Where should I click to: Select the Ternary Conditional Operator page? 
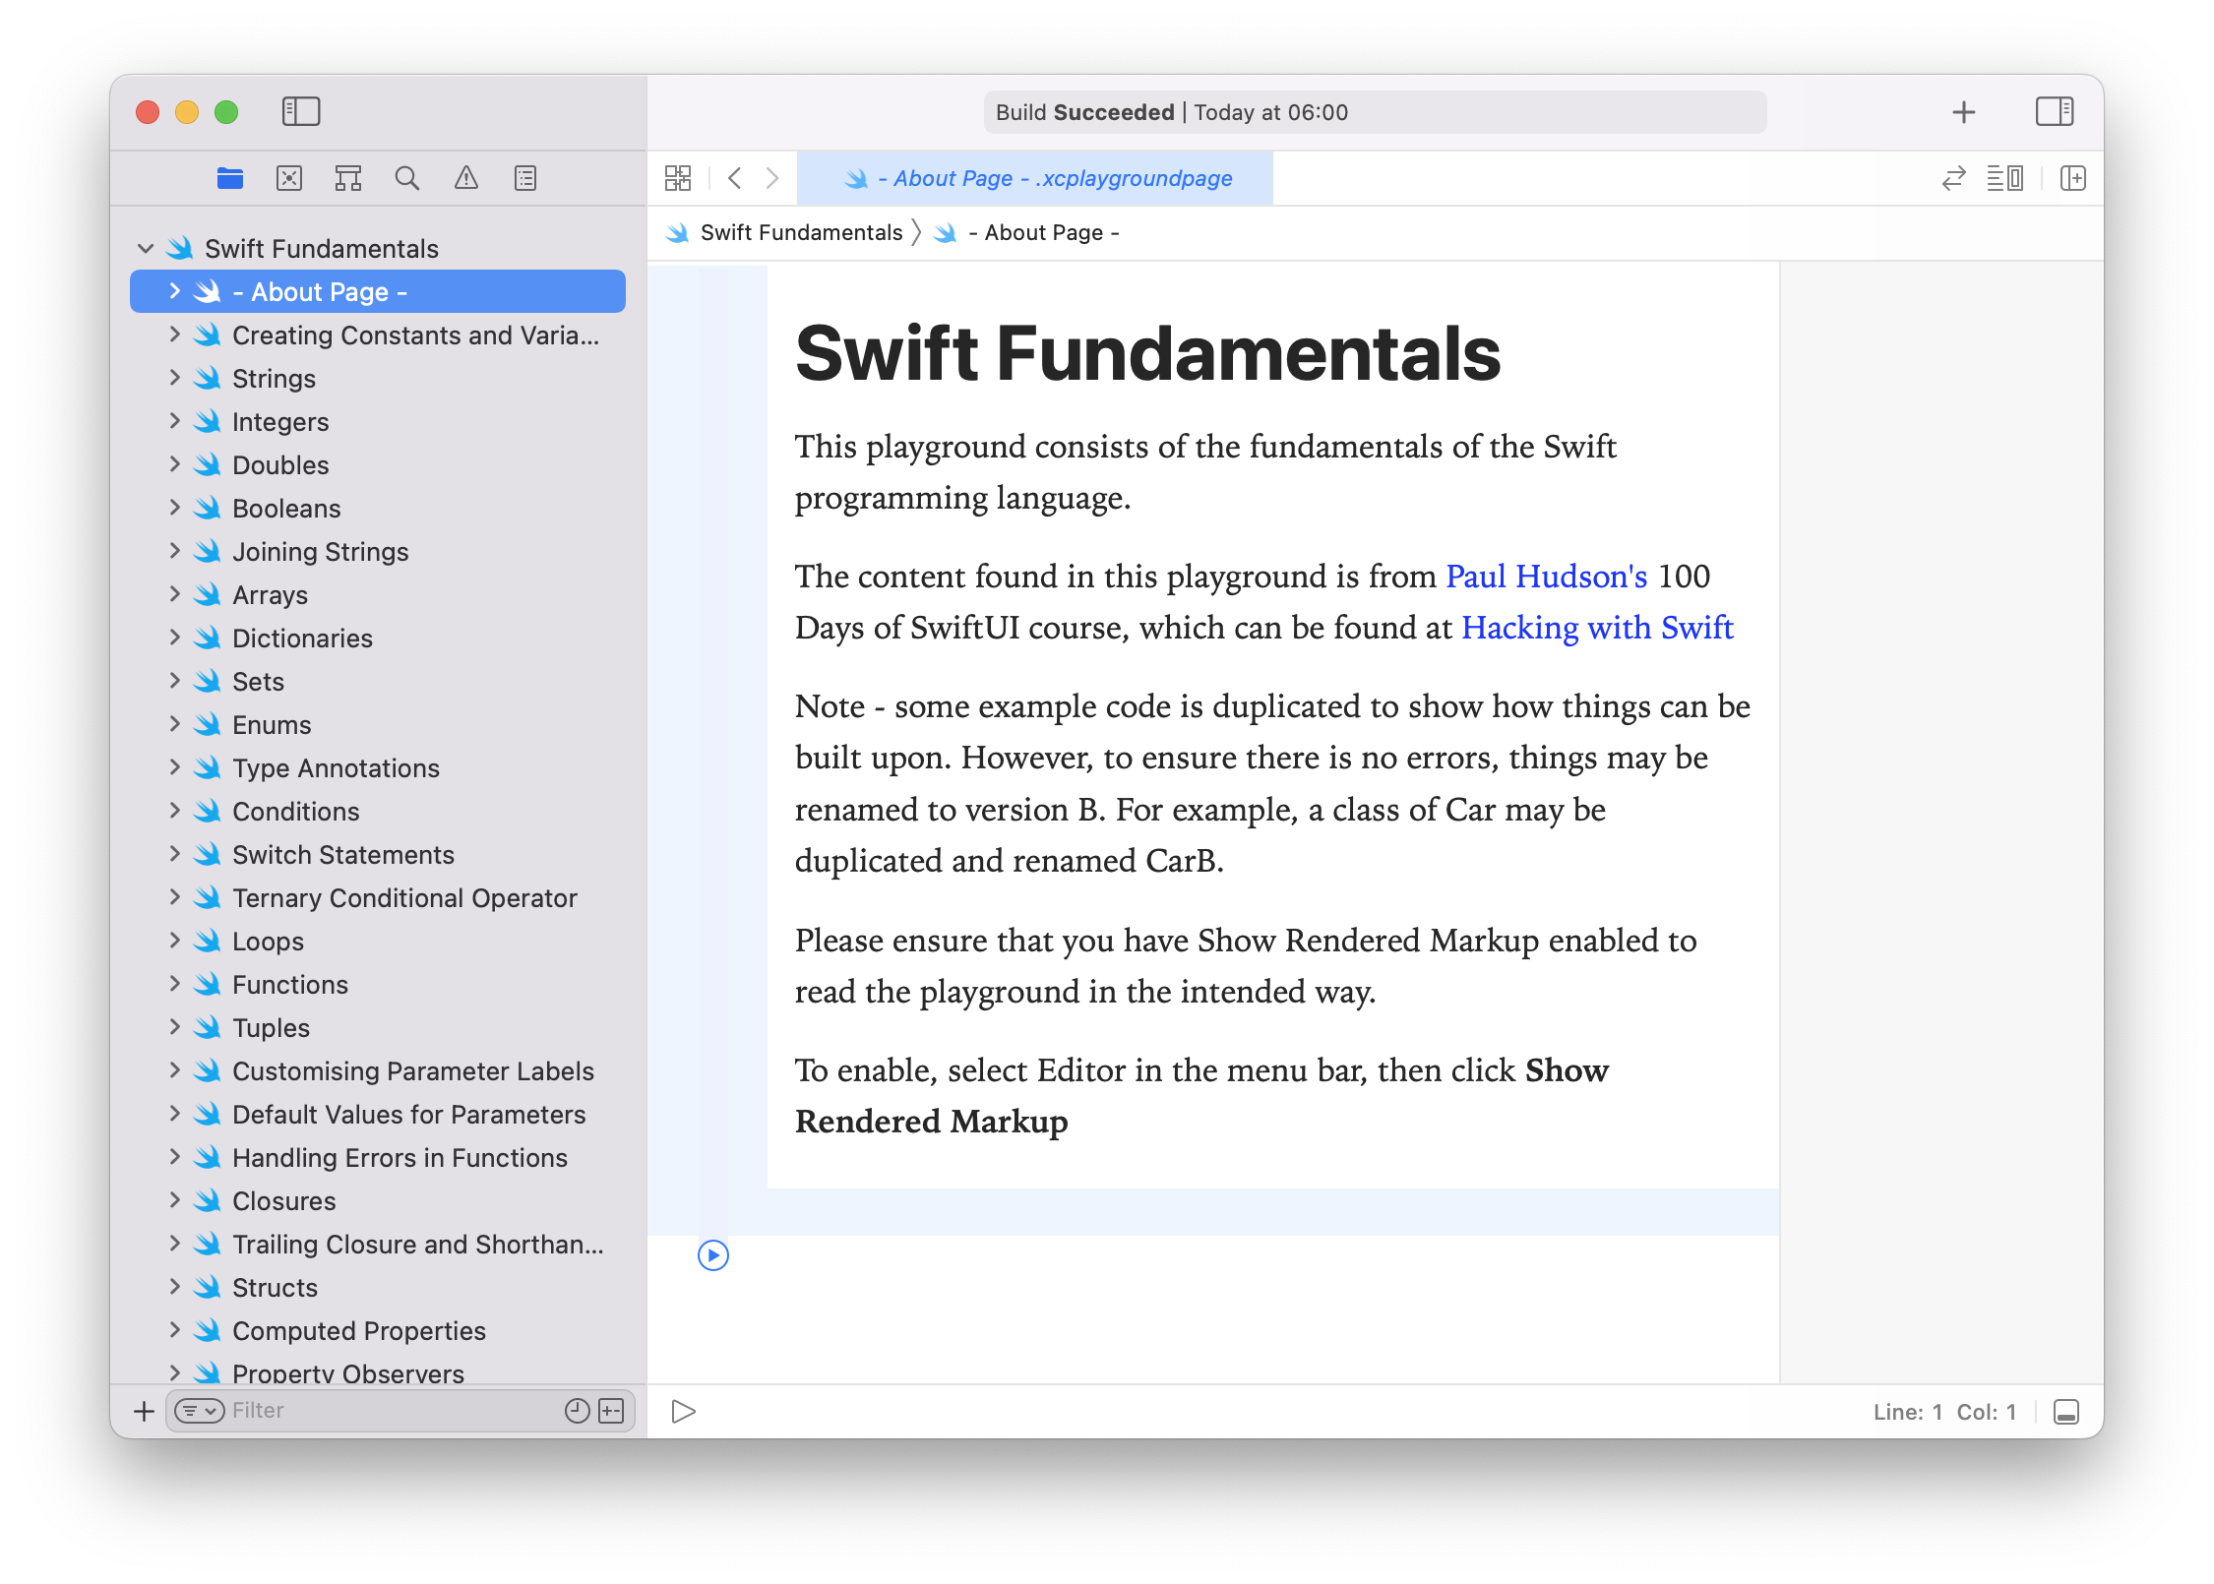coord(378,898)
